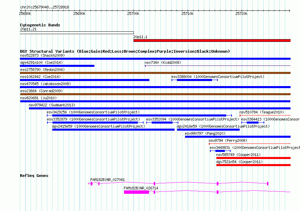Click esv990797 (Pang2010) label
The height and width of the screenshot is (211, 300).
tap(205, 133)
